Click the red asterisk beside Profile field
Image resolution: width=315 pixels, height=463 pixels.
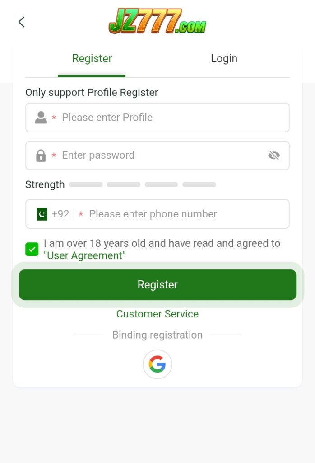[x=54, y=118]
